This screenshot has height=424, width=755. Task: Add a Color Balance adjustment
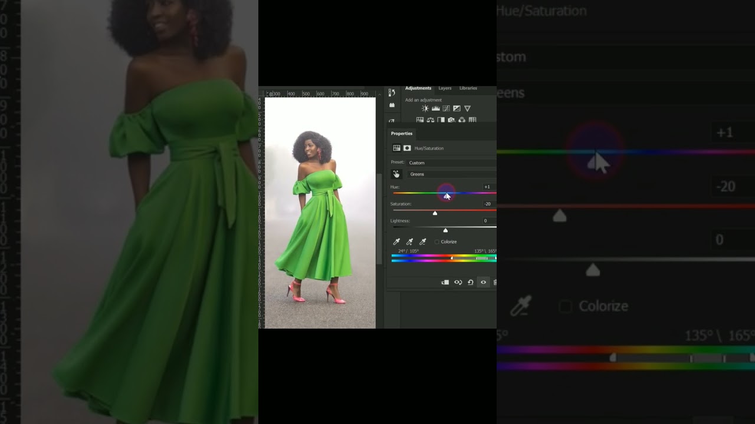click(x=431, y=120)
